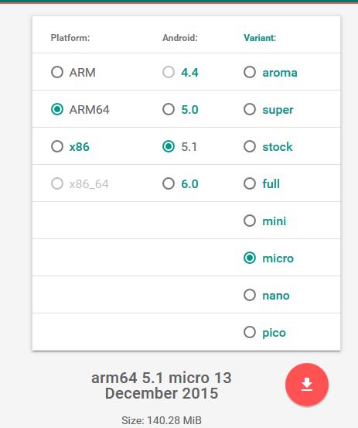This screenshot has width=358, height=428.
Task: Select the stock variant
Action: point(250,146)
